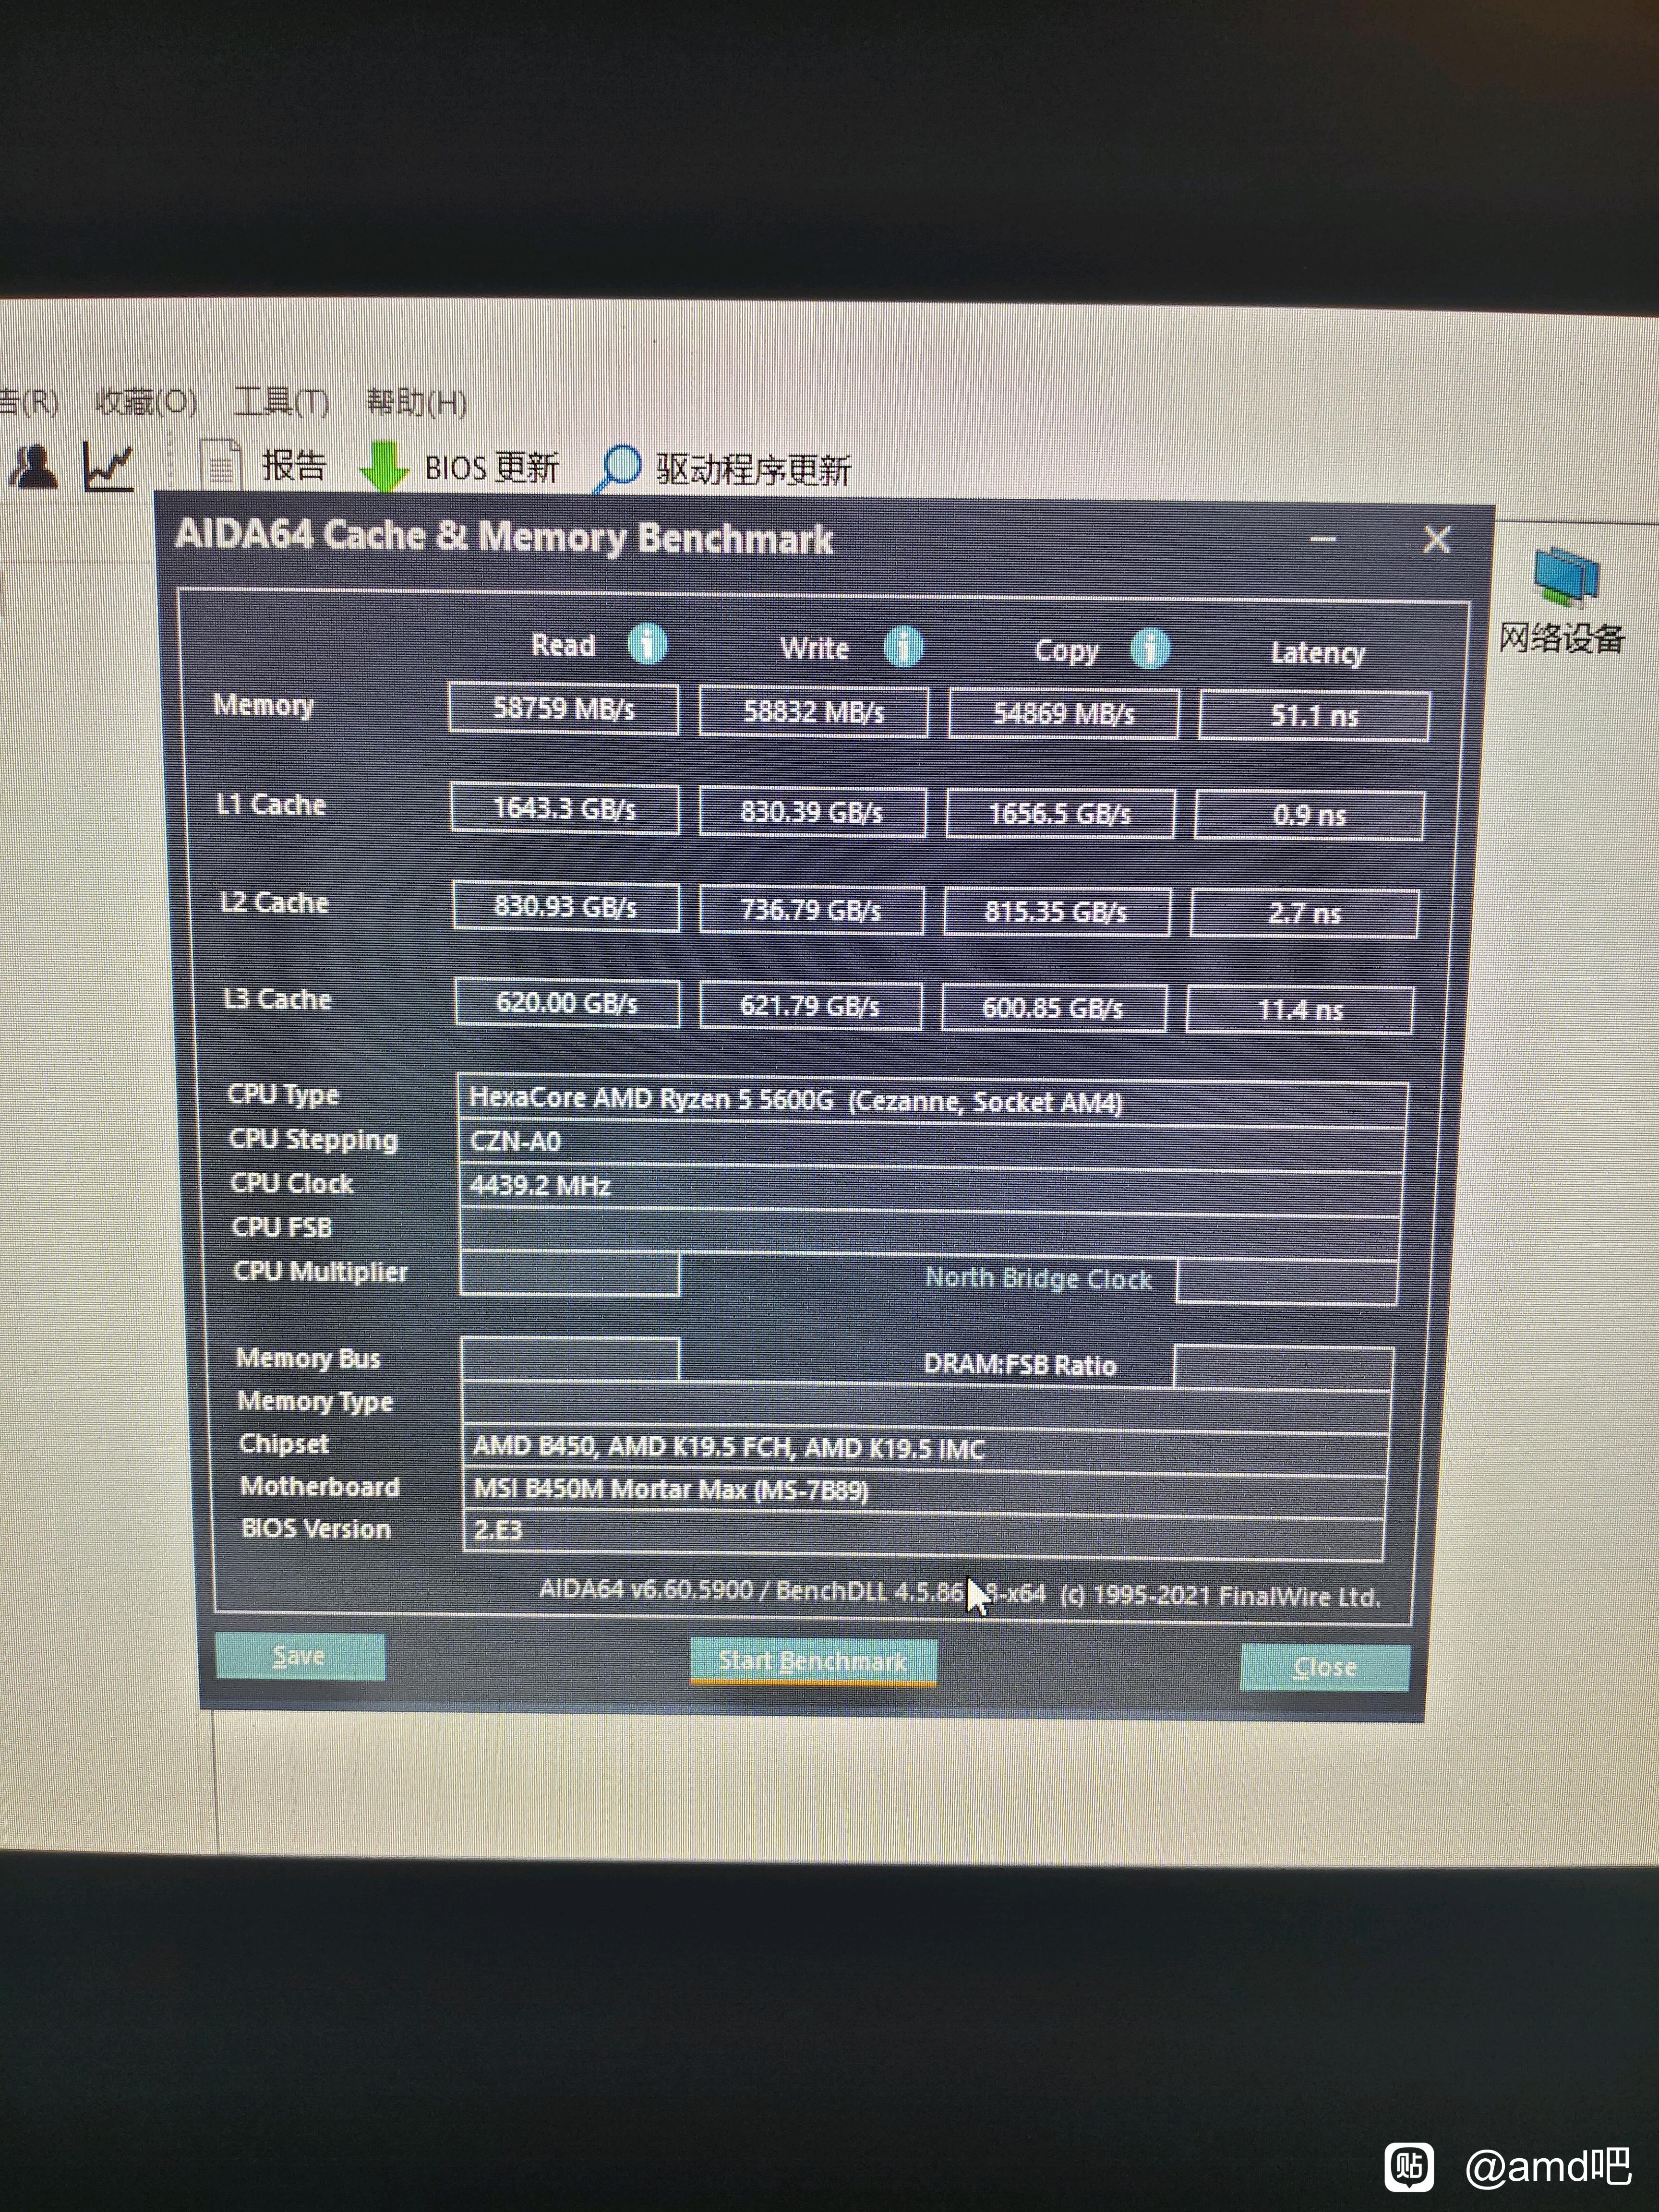
Task: Click the Memory write value 58832 MB/s
Action: click(813, 712)
